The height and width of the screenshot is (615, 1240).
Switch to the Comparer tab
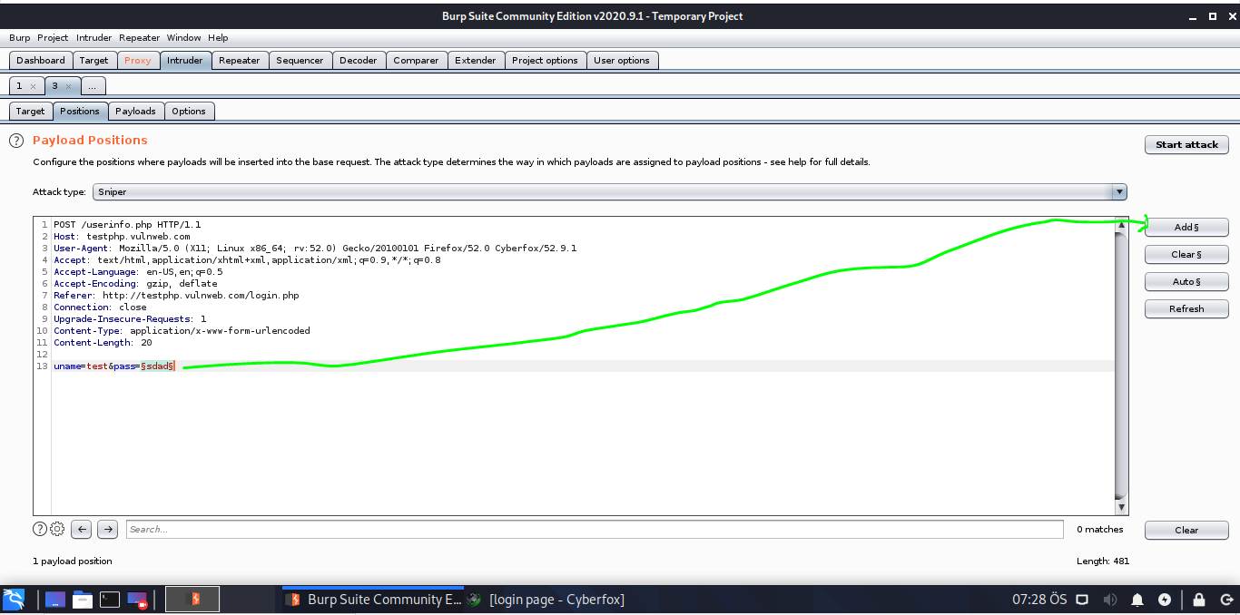[416, 61]
